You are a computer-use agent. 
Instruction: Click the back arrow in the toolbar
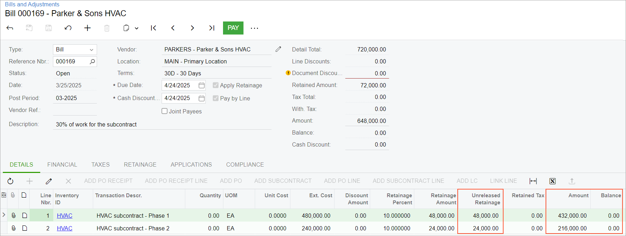pyautogui.click(x=10, y=28)
